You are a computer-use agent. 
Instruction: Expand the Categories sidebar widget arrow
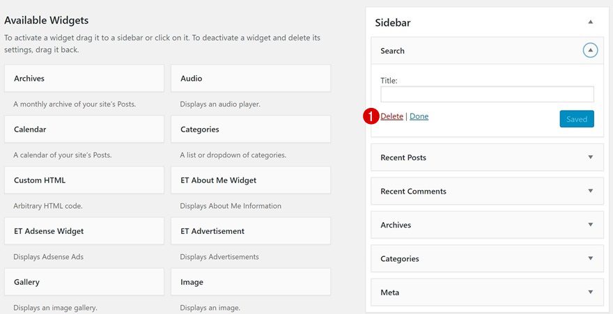(590, 258)
